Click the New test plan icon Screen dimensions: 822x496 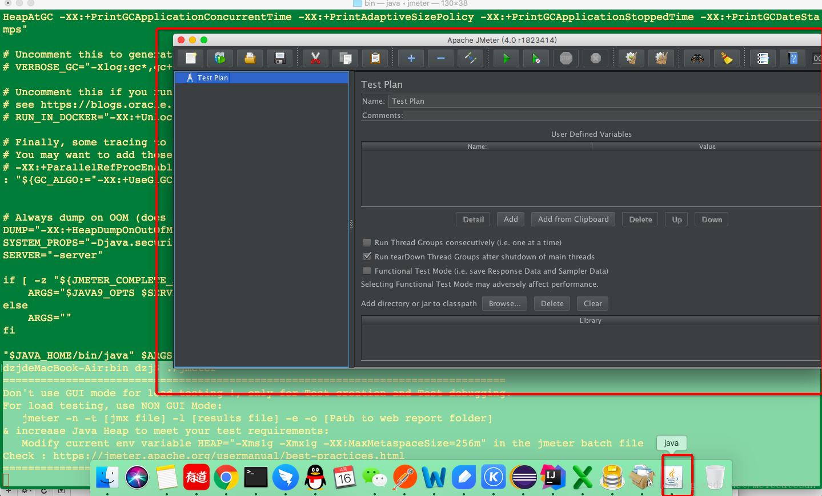coord(191,58)
